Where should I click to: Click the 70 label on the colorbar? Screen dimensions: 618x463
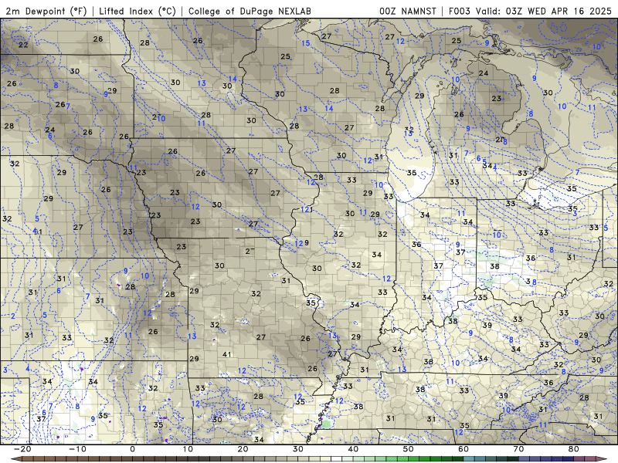click(x=518, y=449)
